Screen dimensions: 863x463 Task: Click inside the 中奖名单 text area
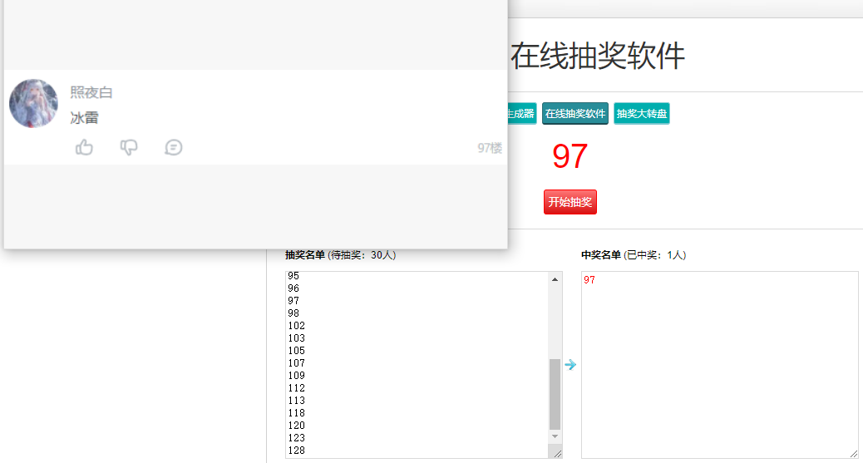pos(719,364)
